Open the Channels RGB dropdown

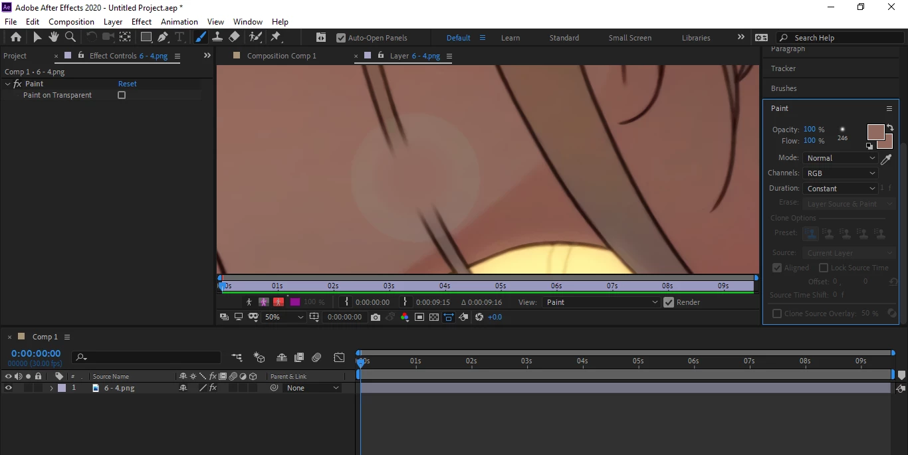840,173
